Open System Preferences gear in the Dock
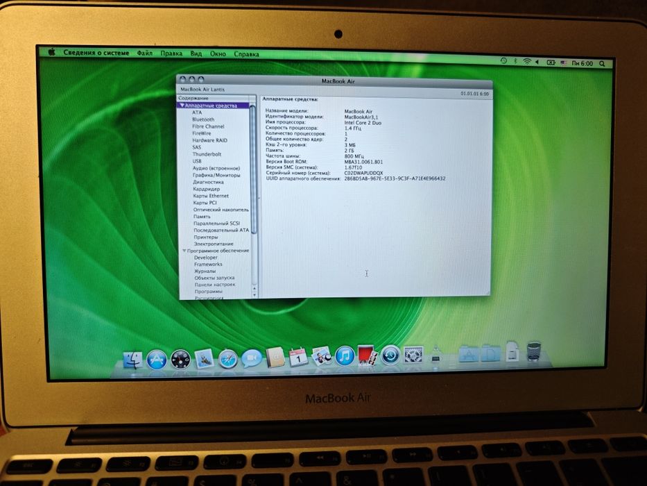This screenshot has height=486, width=647. click(413, 355)
